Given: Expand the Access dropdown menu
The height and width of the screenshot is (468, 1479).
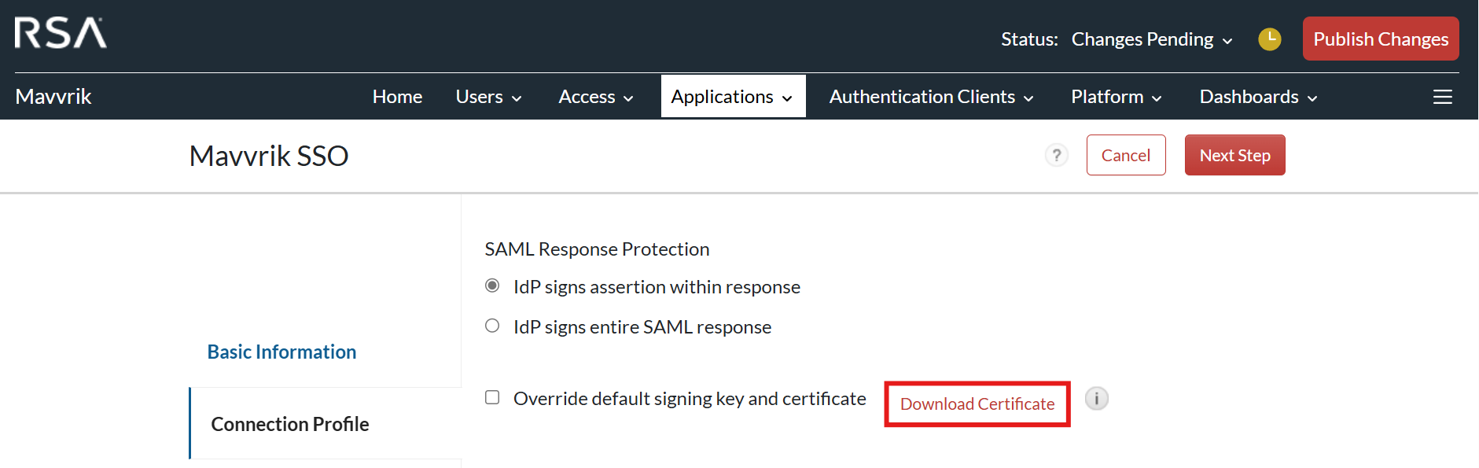Looking at the screenshot, I should pyautogui.click(x=595, y=97).
